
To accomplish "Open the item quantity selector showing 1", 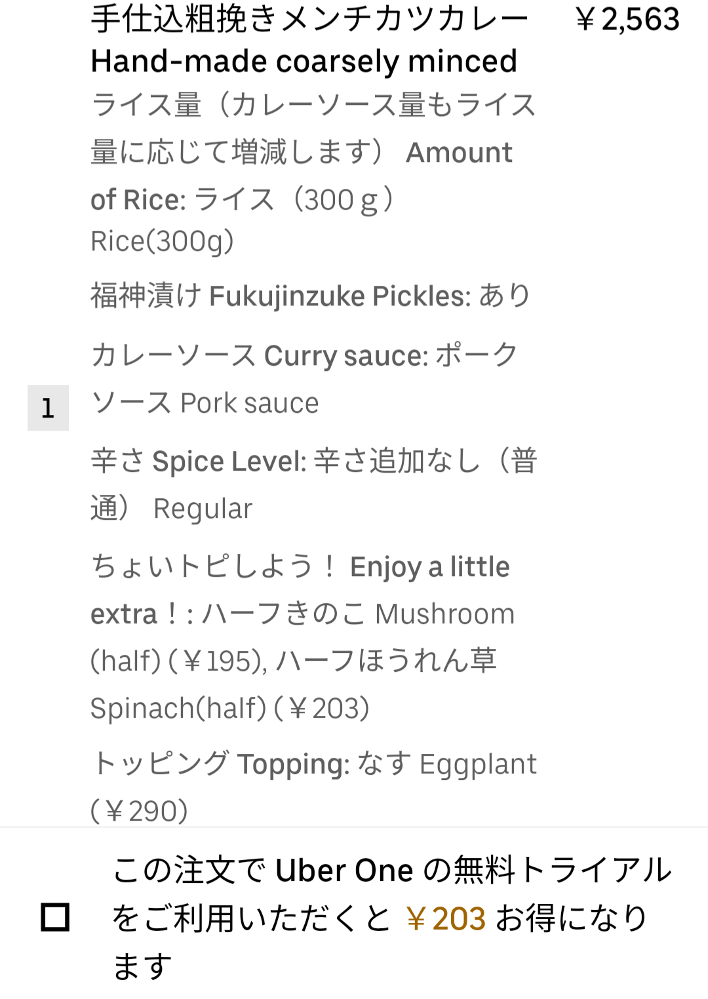I will (48, 408).
